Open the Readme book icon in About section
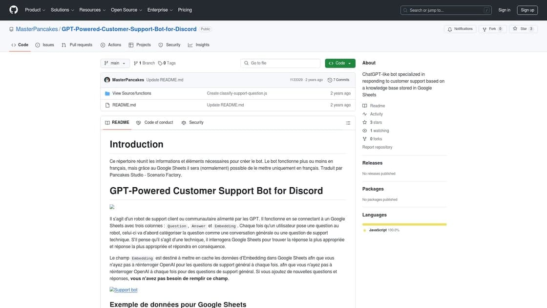Image resolution: width=547 pixels, height=308 pixels. 365,105
